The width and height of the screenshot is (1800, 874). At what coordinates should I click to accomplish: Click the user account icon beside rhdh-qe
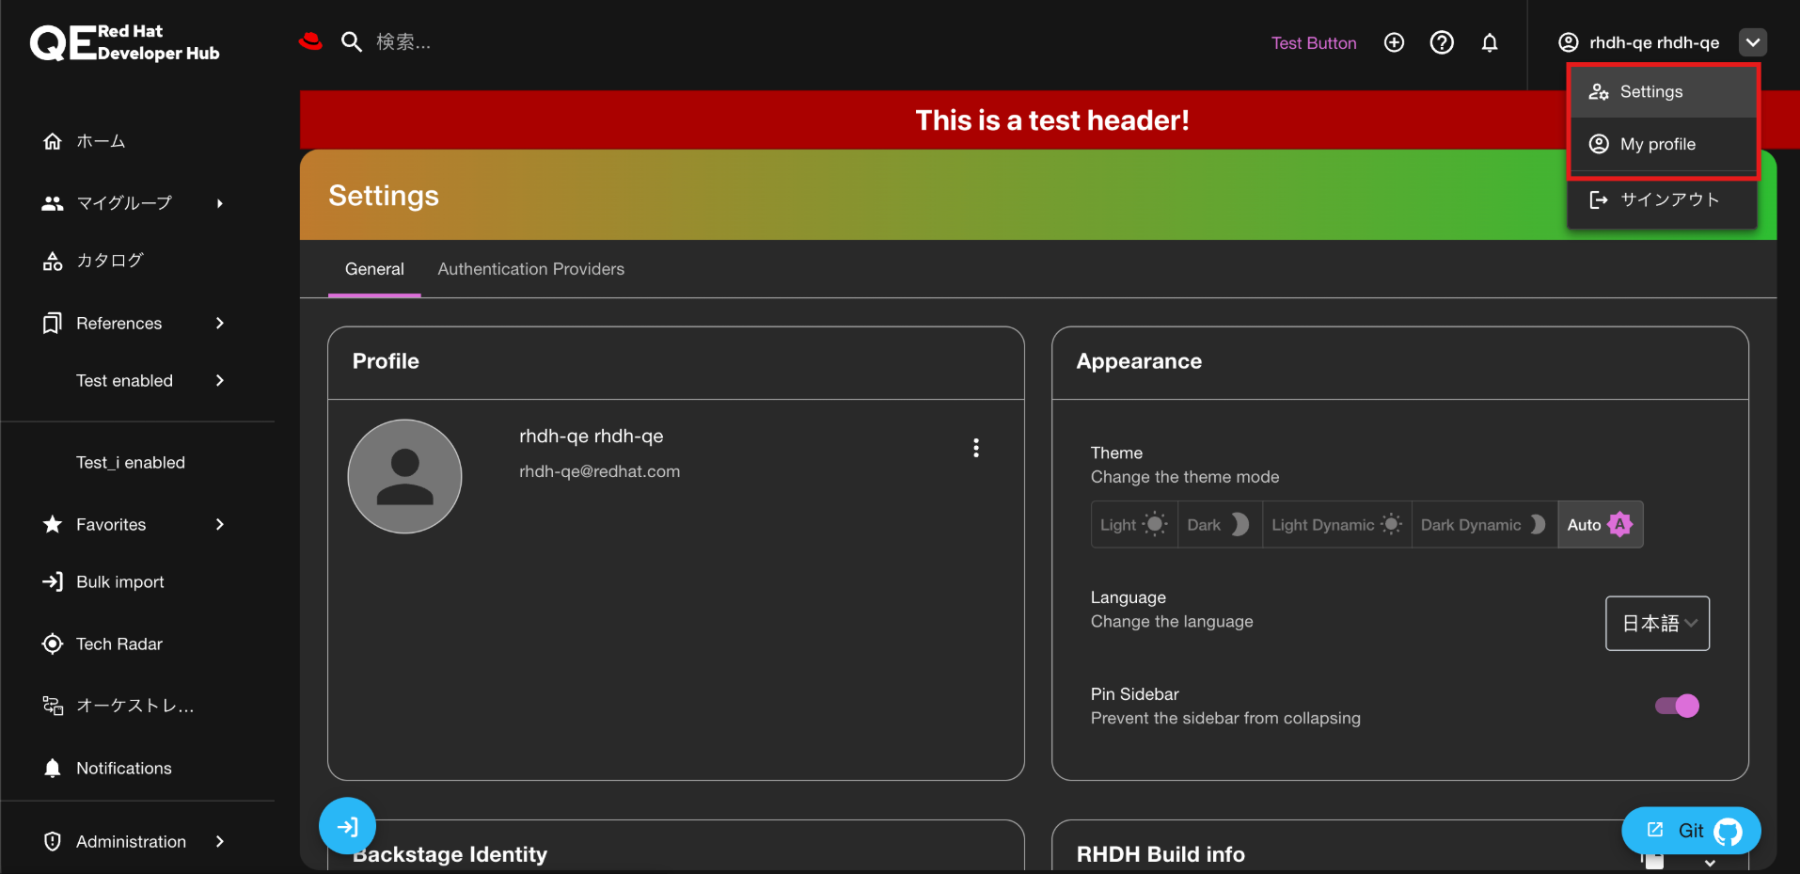[x=1568, y=42]
